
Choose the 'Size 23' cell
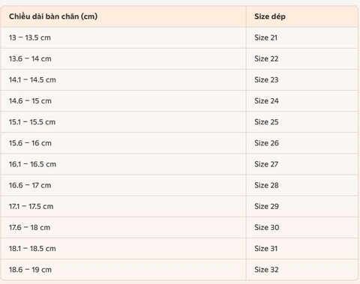tap(302, 80)
